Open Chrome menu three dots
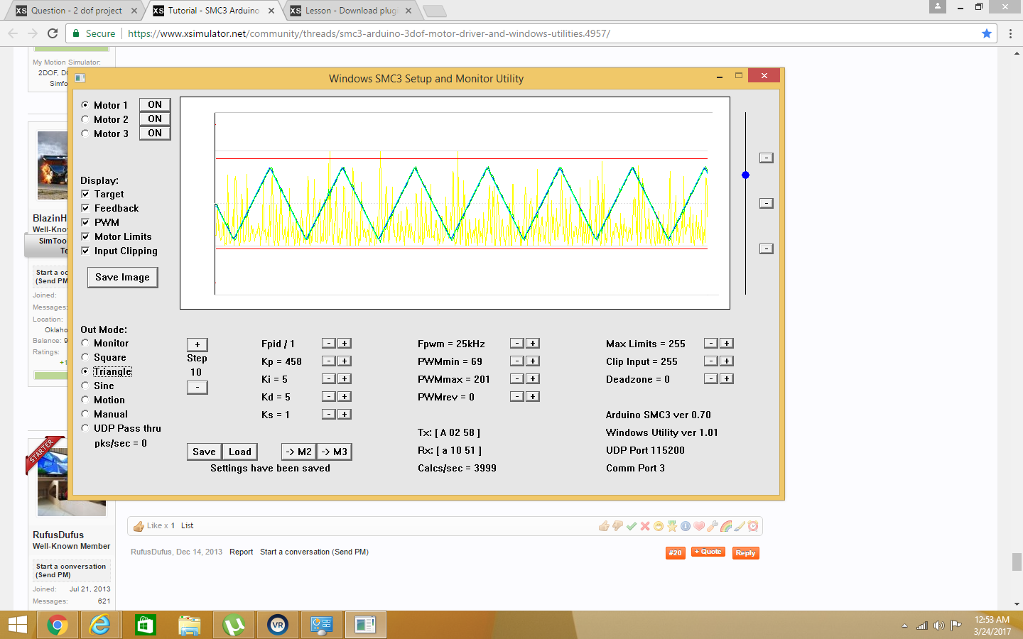 click(1010, 33)
